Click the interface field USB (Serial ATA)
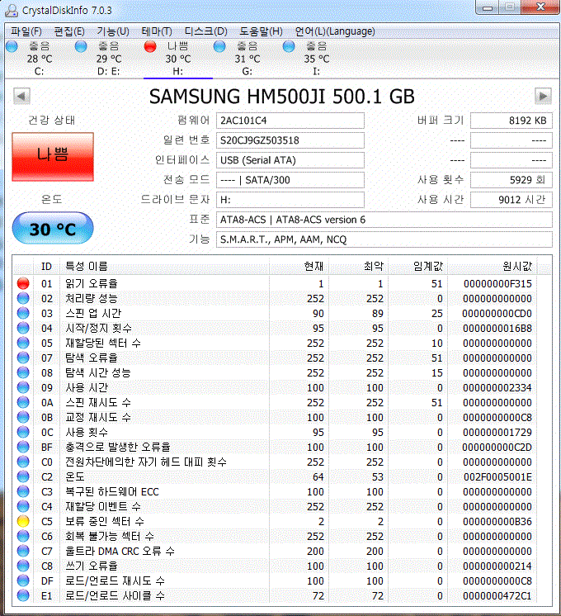Image resolution: width=561 pixels, height=616 pixels. [x=290, y=160]
